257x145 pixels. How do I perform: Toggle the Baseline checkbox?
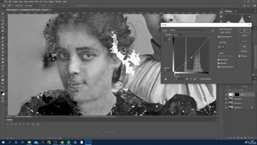[218, 63]
